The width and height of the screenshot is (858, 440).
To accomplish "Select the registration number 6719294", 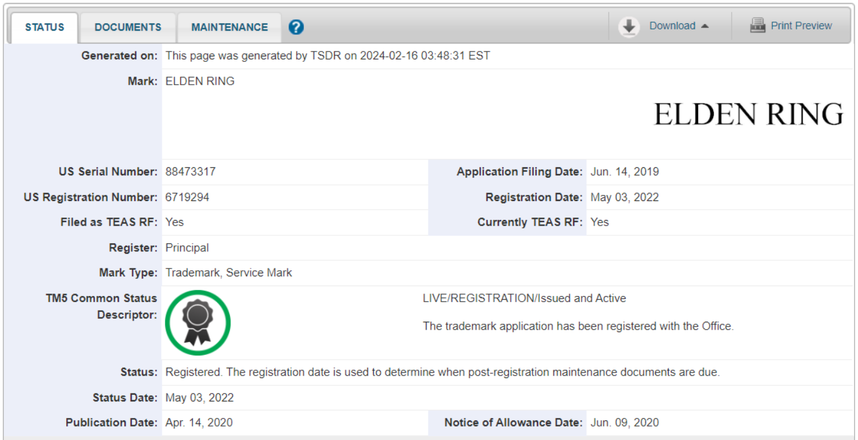I will click(188, 197).
